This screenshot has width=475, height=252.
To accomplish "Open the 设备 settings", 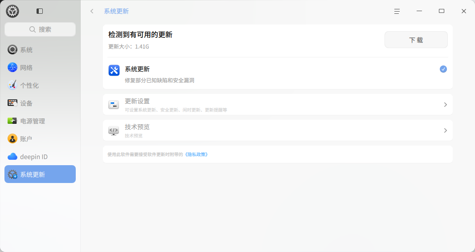I will click(40, 103).
